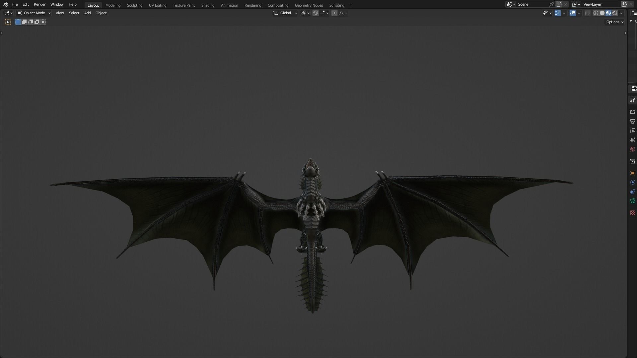Switch to the Geometry Nodes workspace tab
The width and height of the screenshot is (637, 358).
309,5
